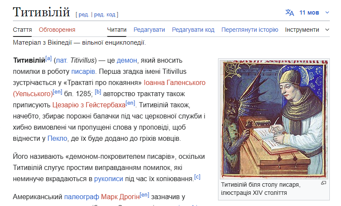Open footnote [b]
This screenshot has width=341, height=206.
click(x=98, y=91)
